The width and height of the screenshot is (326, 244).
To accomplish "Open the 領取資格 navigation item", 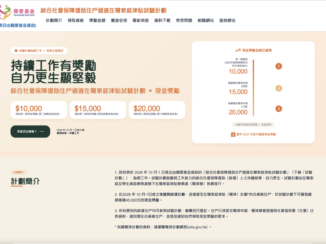I will [76, 21].
